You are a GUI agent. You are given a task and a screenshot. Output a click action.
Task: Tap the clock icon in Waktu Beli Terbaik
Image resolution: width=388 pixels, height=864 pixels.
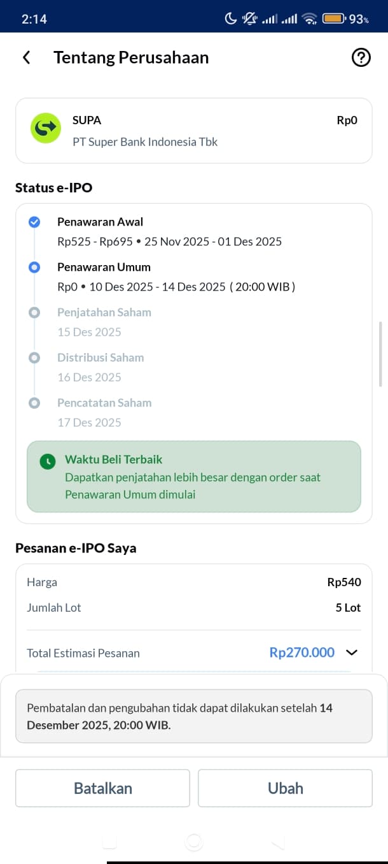[x=47, y=461]
